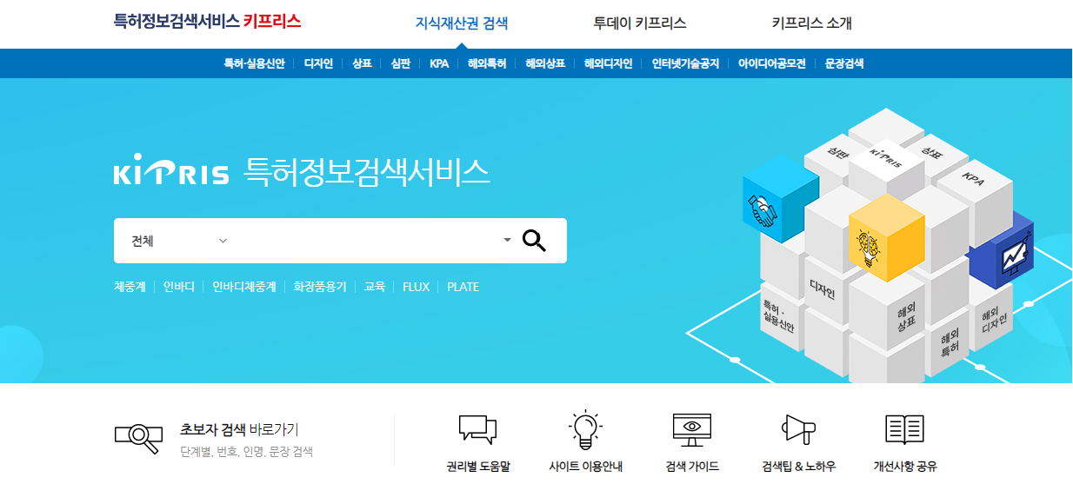The image size is (1073, 504).
Task: Click the magnifying glass search icon
Action: point(534,241)
